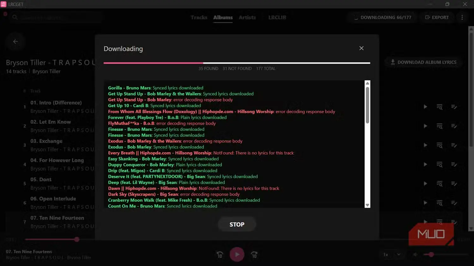
Task: Play track 06. Open Interlude
Action: pyautogui.click(x=425, y=203)
